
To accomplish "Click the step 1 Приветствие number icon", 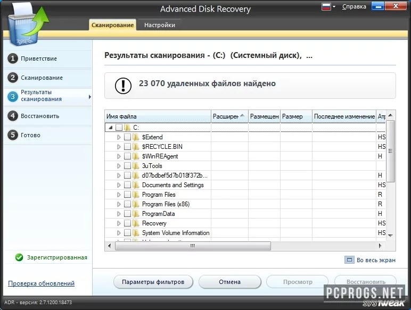I will click(13, 58).
